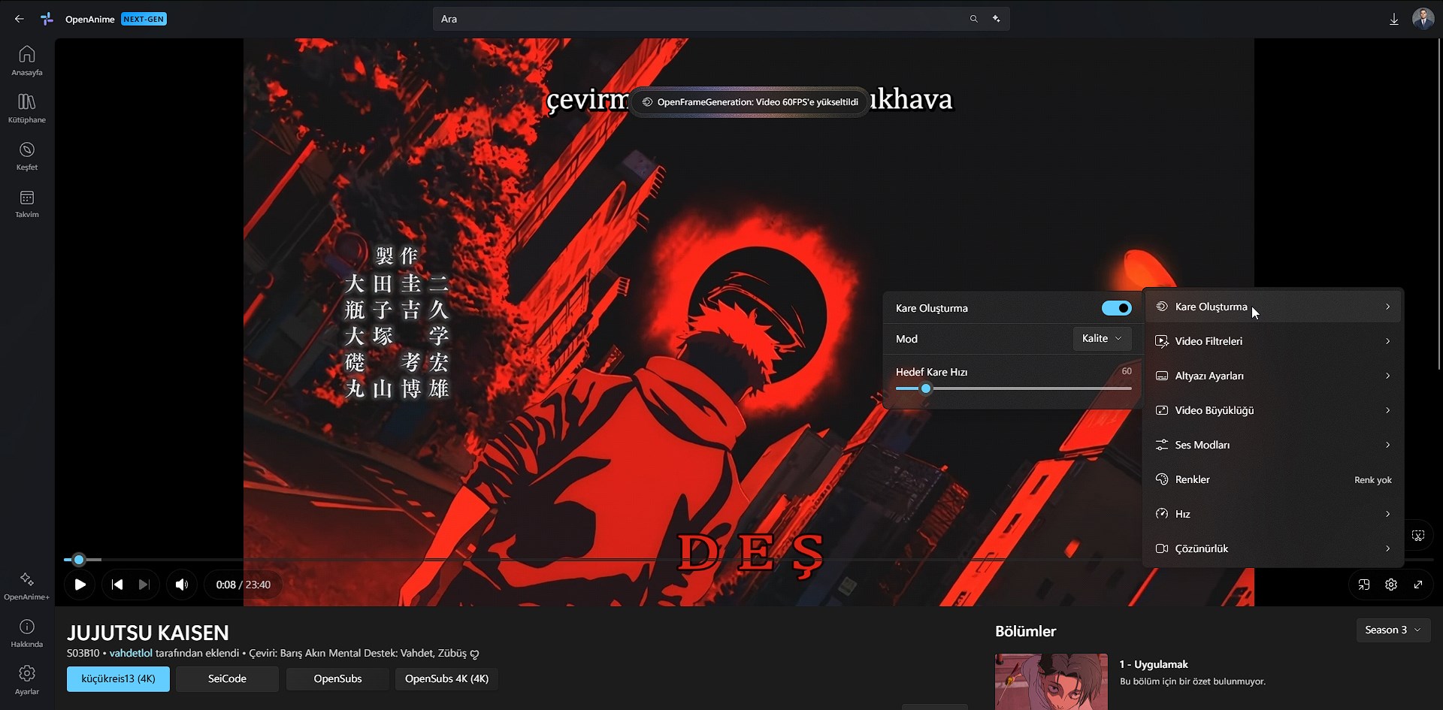Mute the player volume
The width and height of the screenshot is (1443, 710).
pos(182,585)
